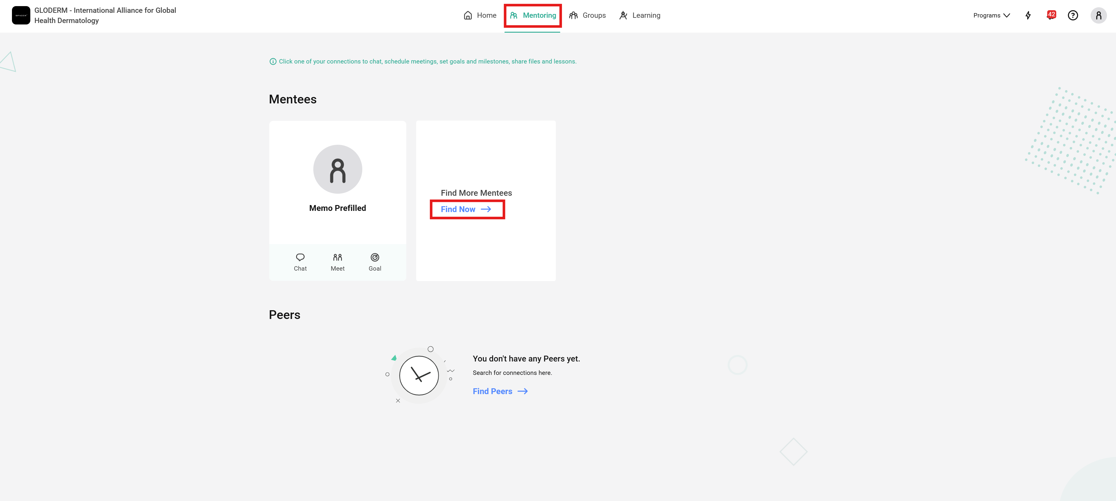Click 'Search for connections here.' text
The height and width of the screenshot is (501, 1116).
click(x=512, y=373)
